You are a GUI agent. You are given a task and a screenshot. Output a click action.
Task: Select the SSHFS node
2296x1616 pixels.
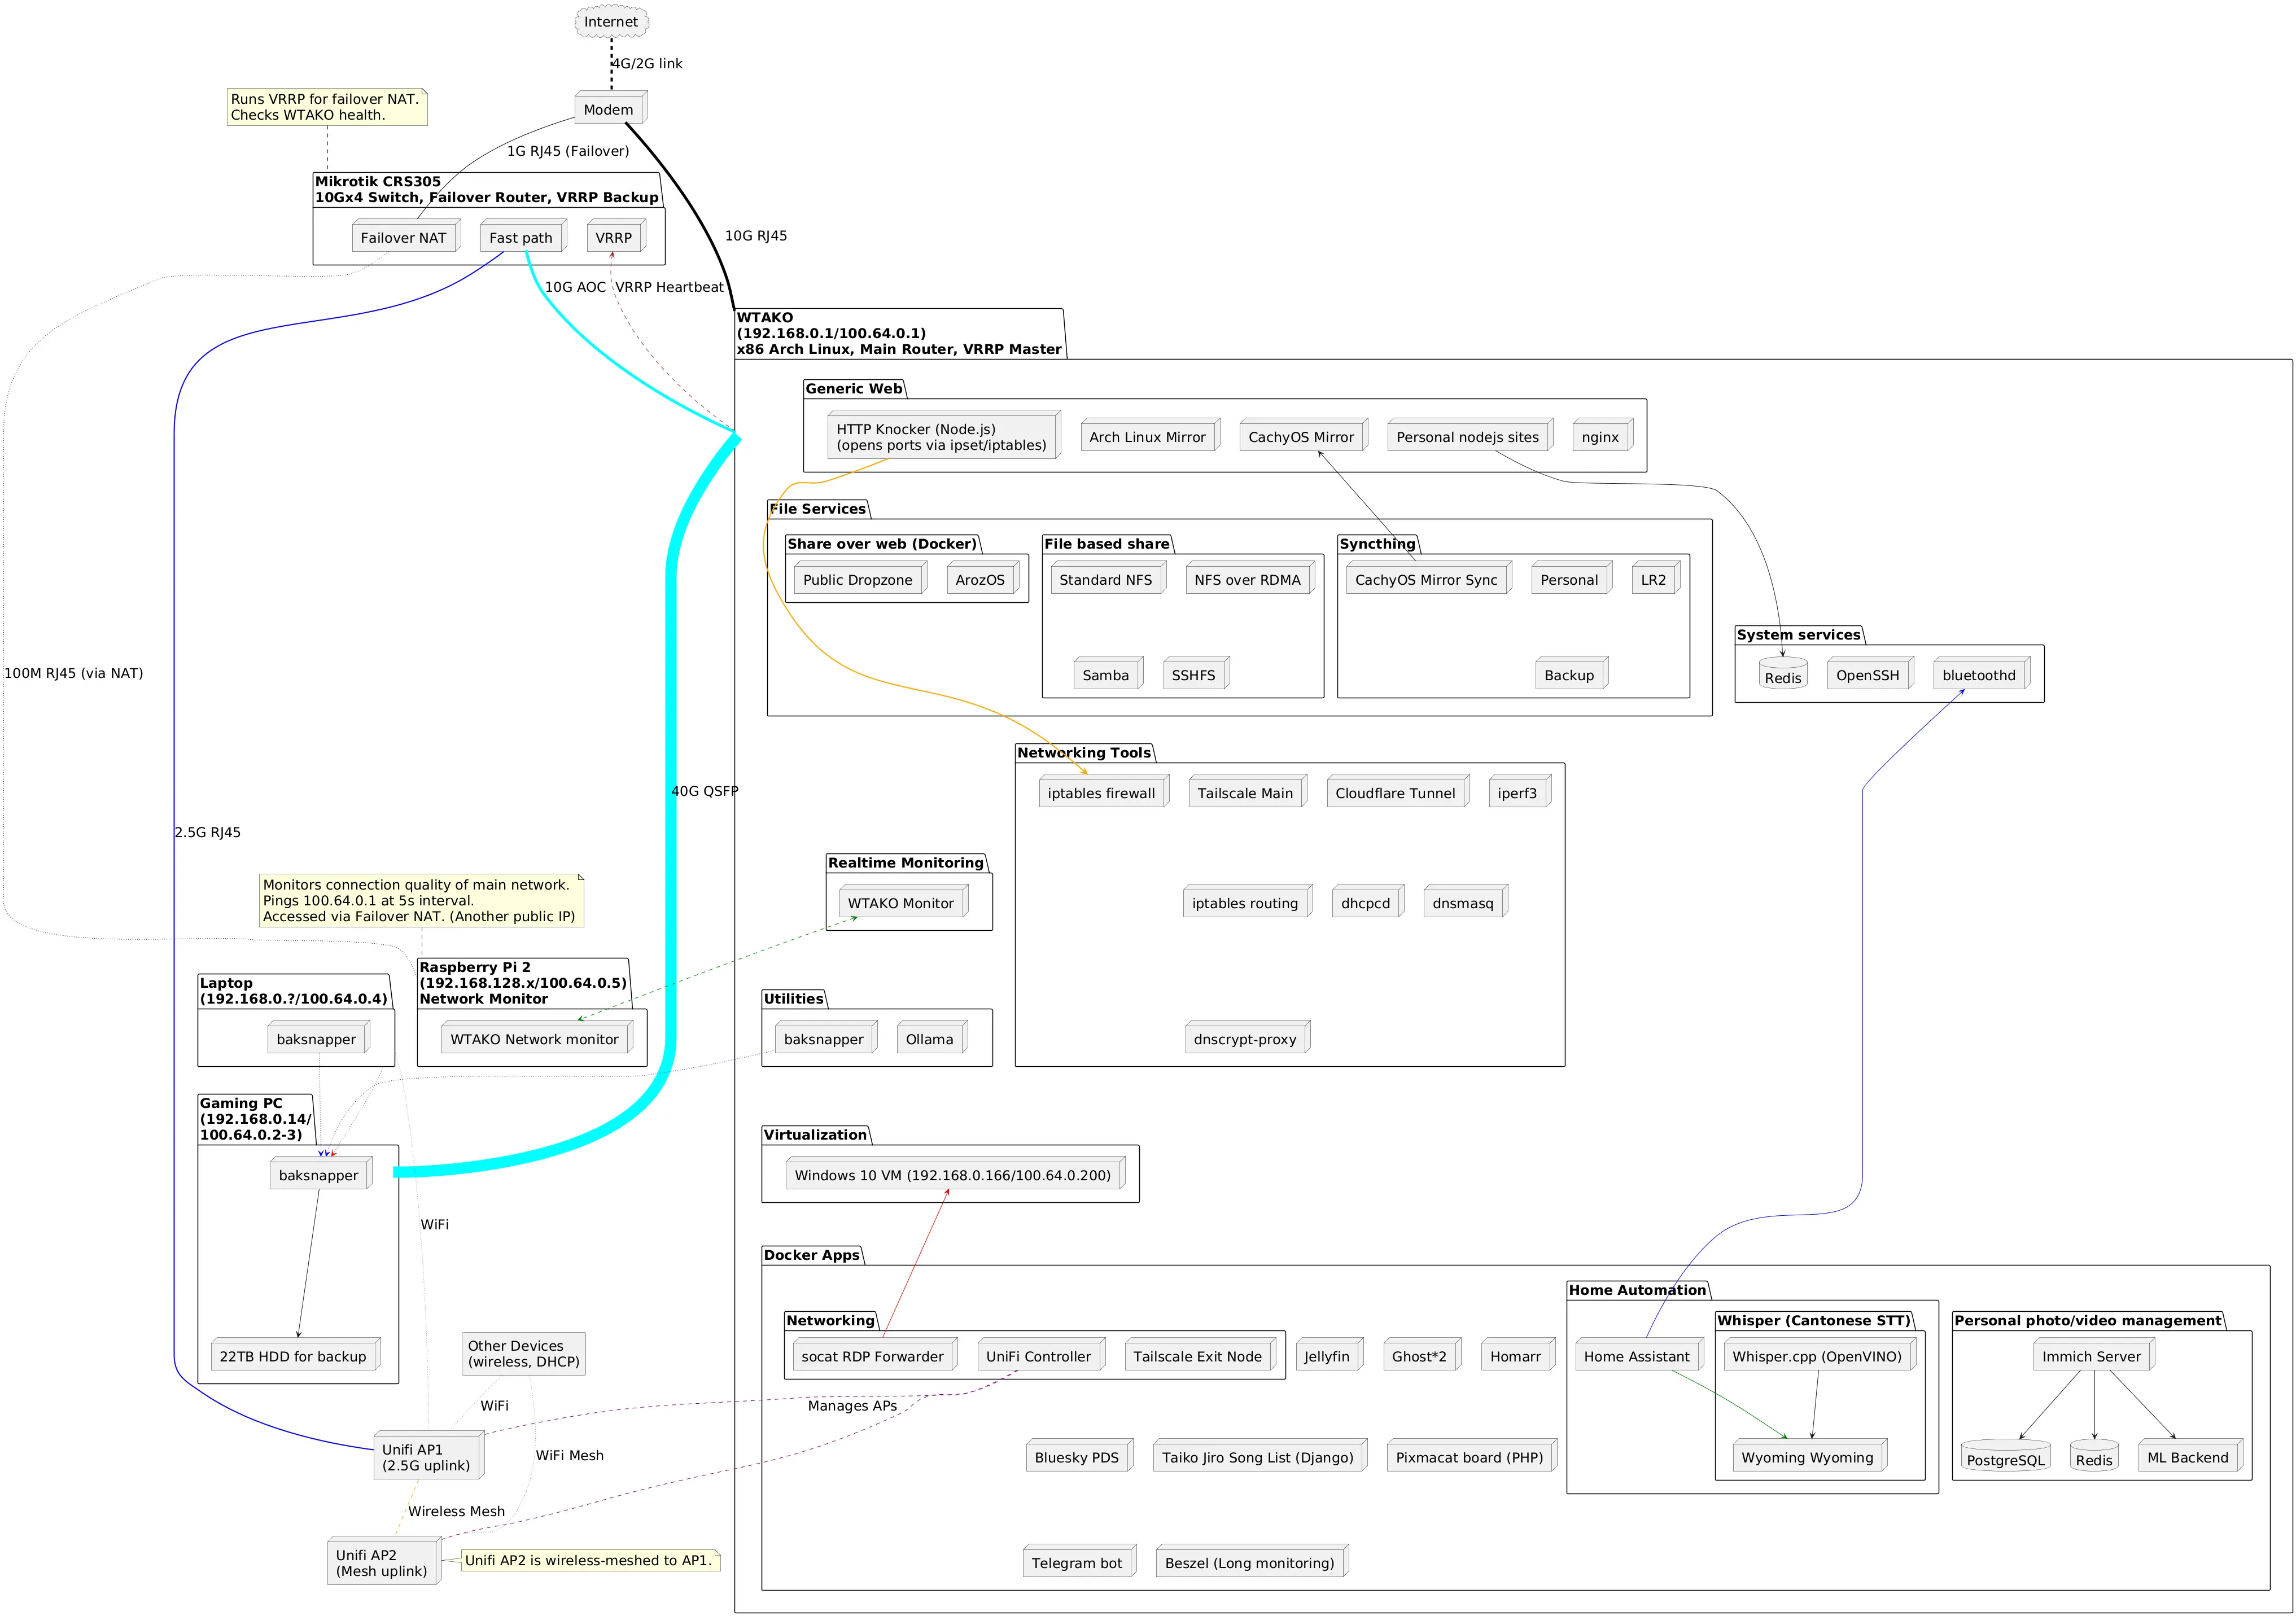(x=1196, y=673)
